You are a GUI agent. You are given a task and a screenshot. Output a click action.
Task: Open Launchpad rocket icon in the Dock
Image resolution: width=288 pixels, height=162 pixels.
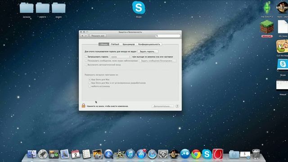point(43,154)
